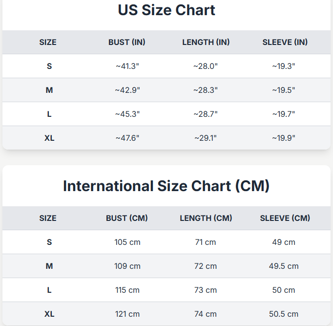Viewport: 333px width, 326px height.
Task: Select the LENGTH (IN) column header
Action: [206, 42]
